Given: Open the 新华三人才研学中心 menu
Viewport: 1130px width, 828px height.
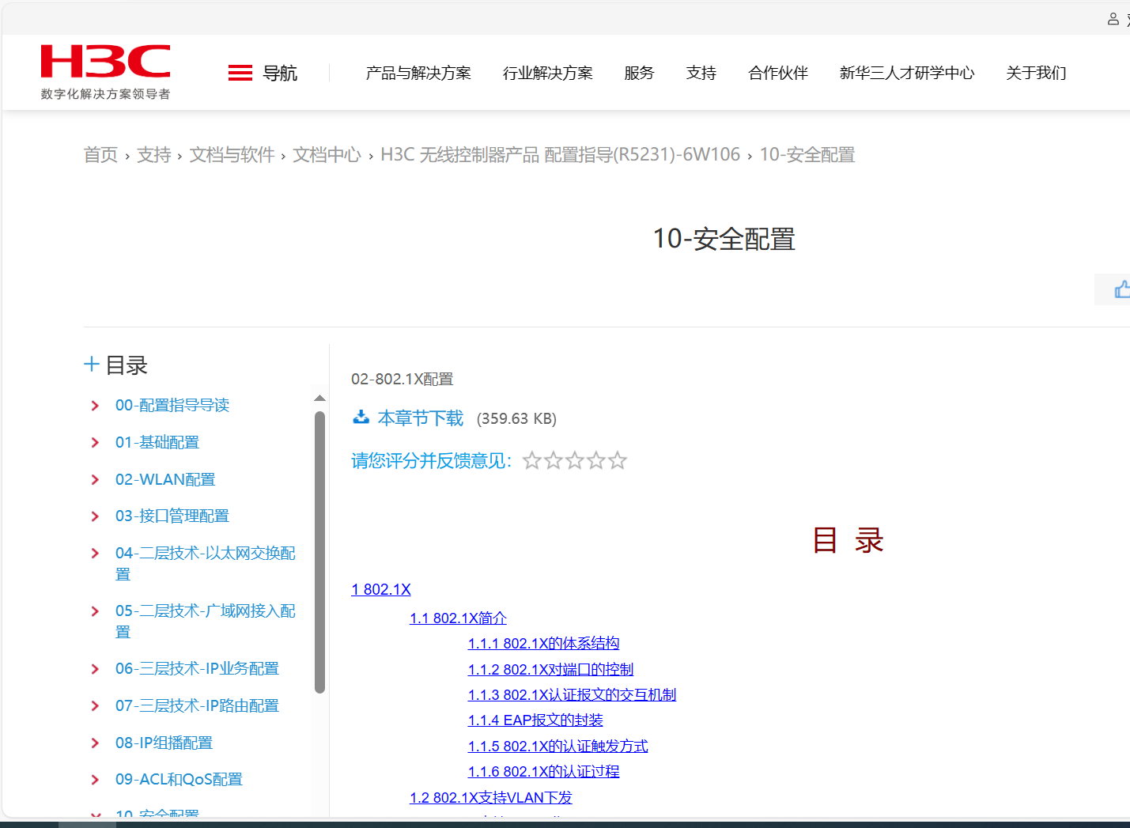Looking at the screenshot, I should 907,73.
